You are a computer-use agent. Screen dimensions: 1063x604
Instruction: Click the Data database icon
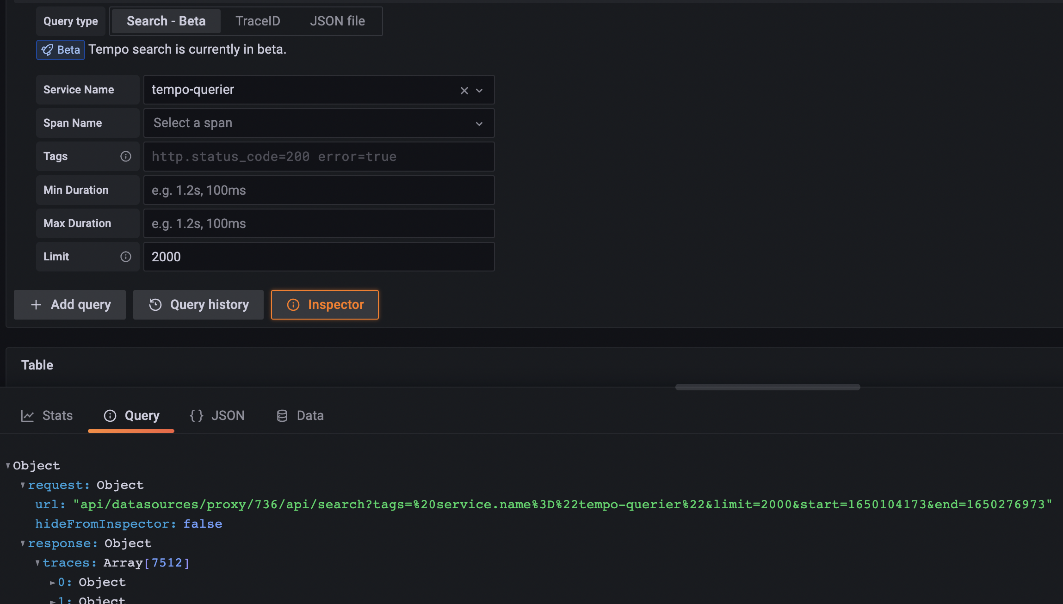[x=281, y=415]
